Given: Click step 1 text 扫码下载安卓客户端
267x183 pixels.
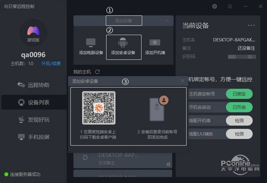Looking at the screenshot, I should coord(98,137).
